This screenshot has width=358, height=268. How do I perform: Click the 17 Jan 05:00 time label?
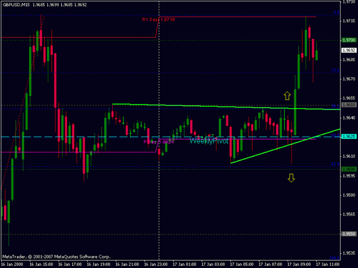(x=242, y=265)
